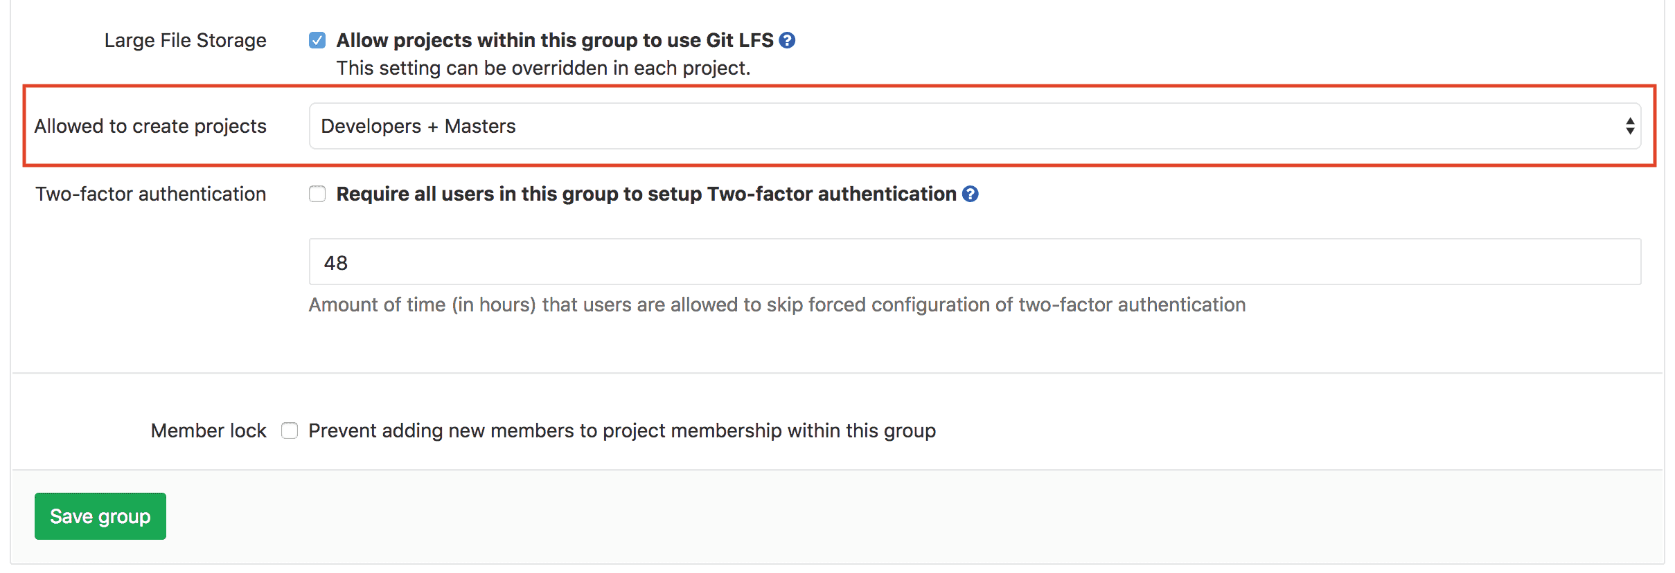
Task: Click the Two-factor authentication section label
Action: 151,194
